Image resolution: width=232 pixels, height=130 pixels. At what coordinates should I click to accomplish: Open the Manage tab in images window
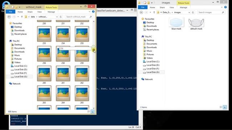click(x=183, y=7)
